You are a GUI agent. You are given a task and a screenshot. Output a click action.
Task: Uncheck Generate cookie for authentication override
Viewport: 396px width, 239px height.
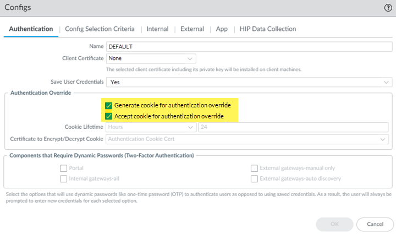109,105
